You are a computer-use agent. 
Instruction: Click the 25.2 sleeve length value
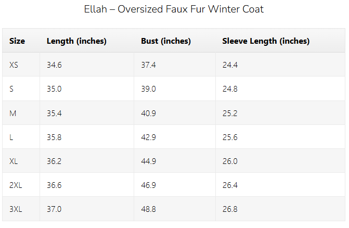[x=230, y=113]
